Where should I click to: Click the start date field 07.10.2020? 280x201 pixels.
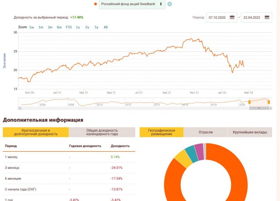(217, 17)
